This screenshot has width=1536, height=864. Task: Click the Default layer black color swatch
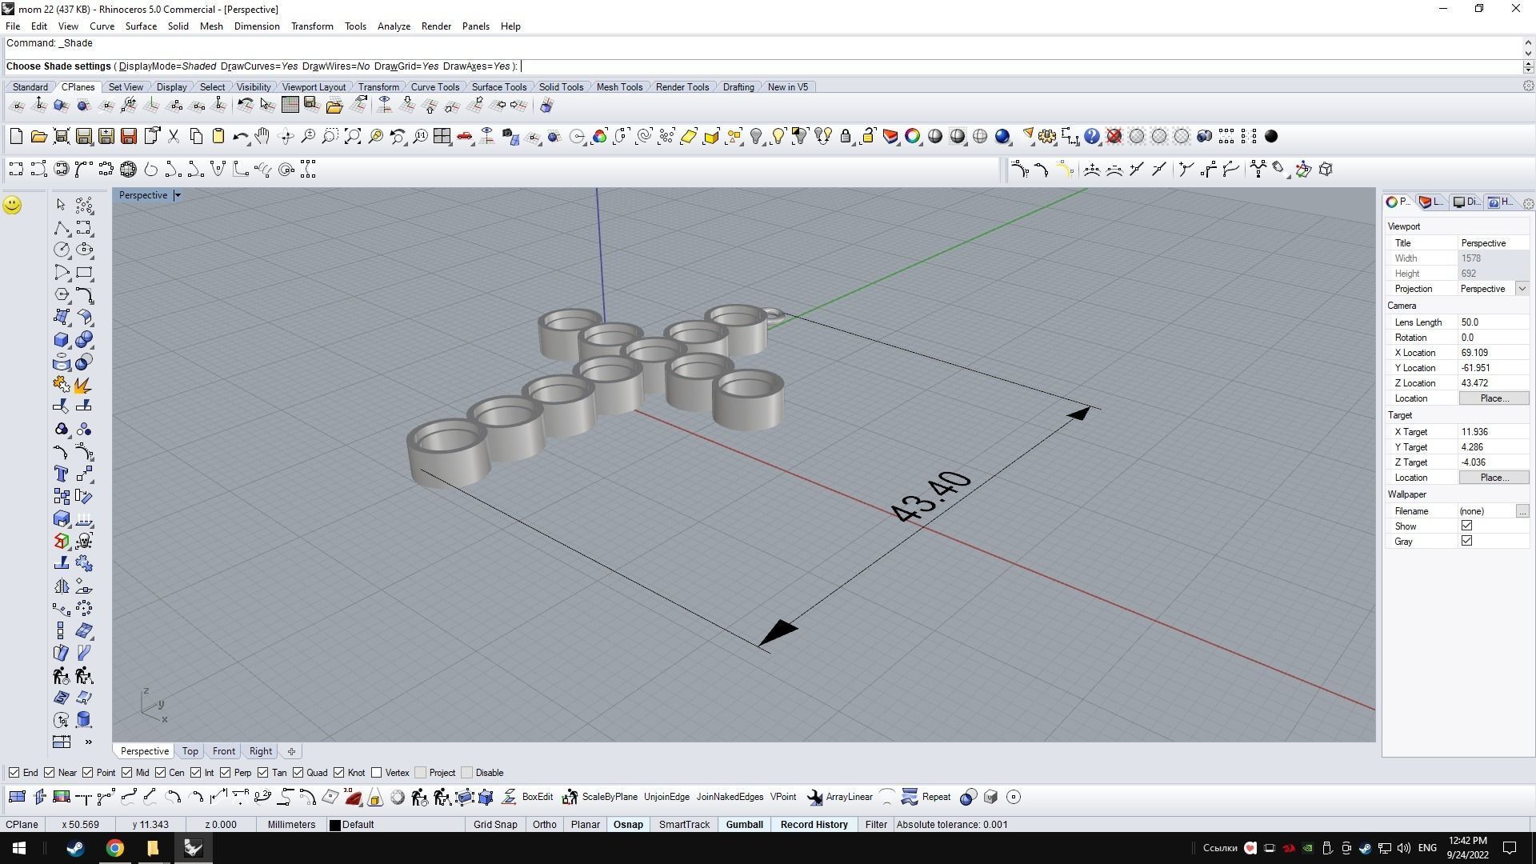tap(335, 825)
